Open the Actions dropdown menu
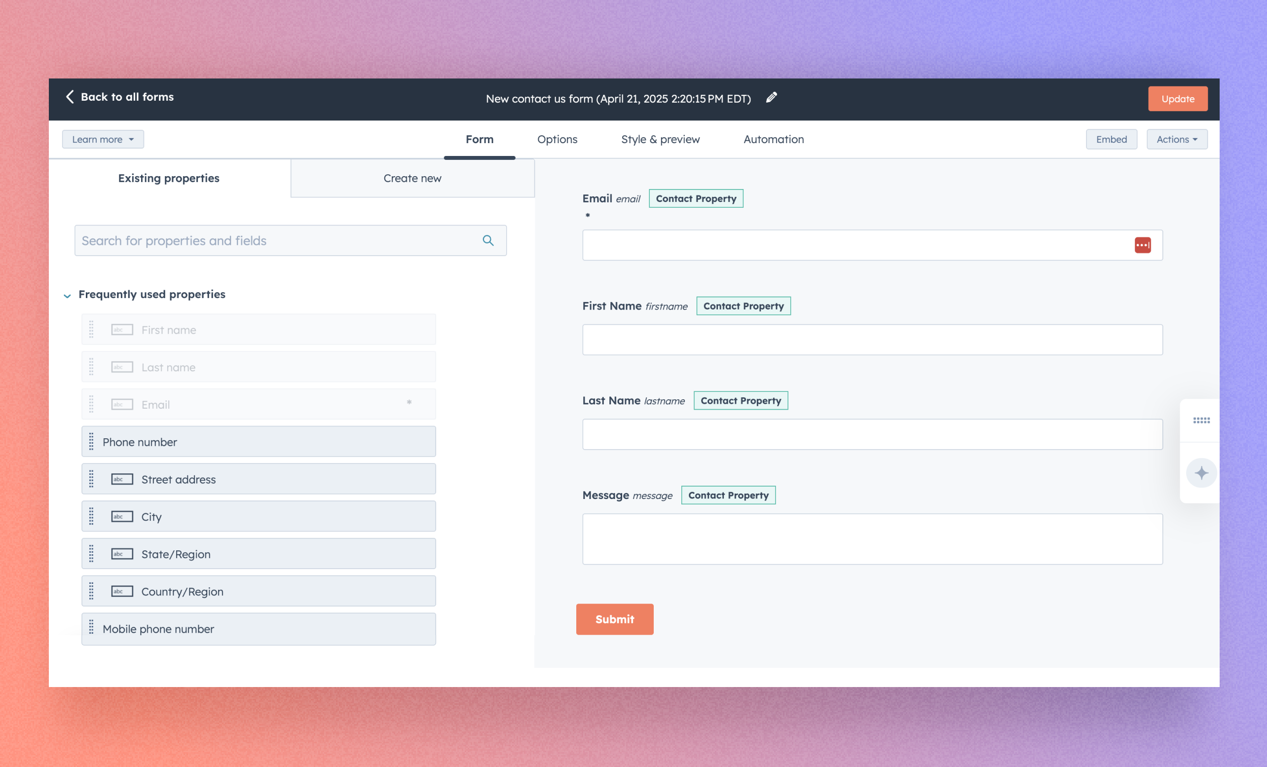 pos(1177,139)
